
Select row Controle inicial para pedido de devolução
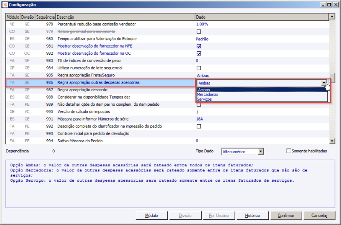pyautogui.click(x=168, y=134)
